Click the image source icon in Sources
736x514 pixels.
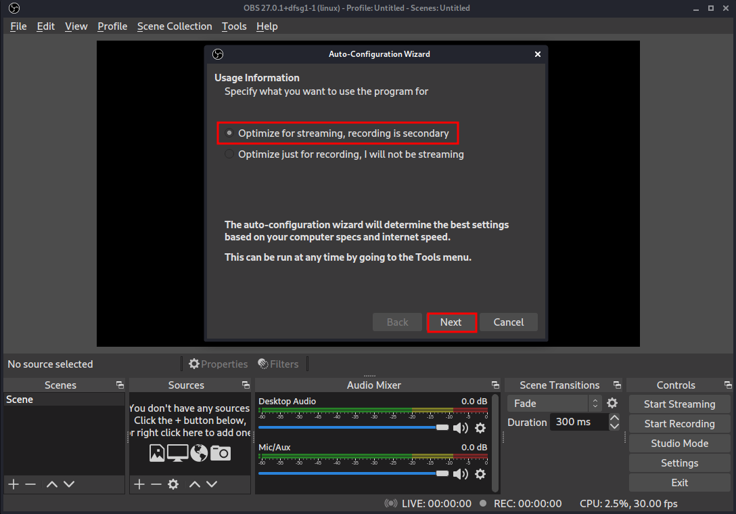click(157, 454)
